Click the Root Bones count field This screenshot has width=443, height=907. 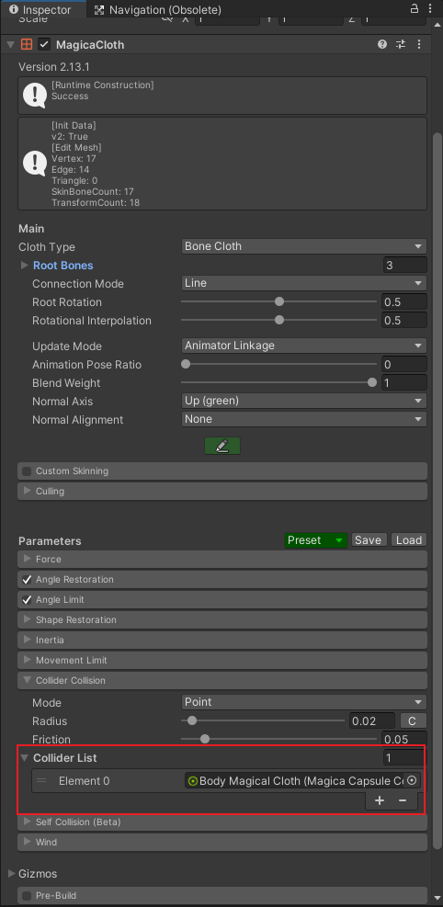coord(404,265)
